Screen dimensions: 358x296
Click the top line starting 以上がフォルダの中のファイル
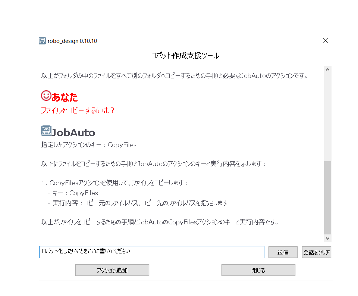[175, 76]
